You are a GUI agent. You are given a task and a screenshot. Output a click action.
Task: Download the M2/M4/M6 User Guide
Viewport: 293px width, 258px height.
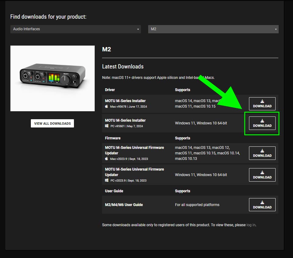click(262, 205)
